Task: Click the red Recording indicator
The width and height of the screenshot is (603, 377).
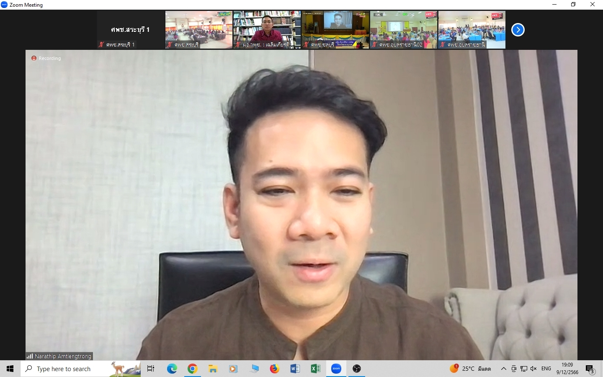Action: click(34, 58)
